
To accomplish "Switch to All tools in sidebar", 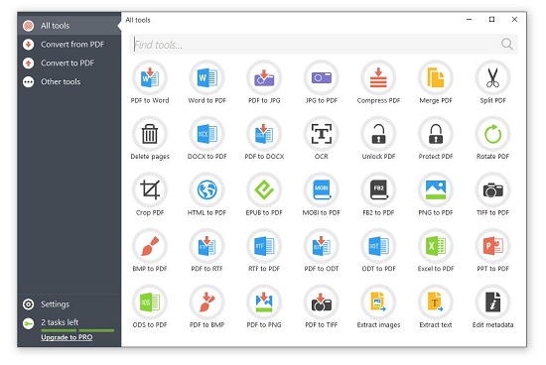I will tap(68, 26).
